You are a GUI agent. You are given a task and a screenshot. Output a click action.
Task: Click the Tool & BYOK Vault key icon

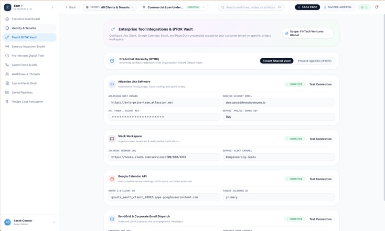(x=7, y=37)
